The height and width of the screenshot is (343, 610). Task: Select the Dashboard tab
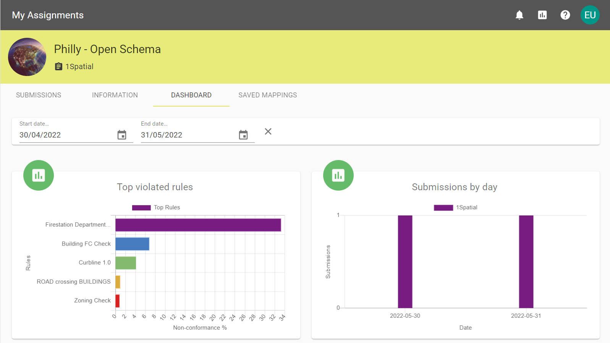click(x=191, y=95)
